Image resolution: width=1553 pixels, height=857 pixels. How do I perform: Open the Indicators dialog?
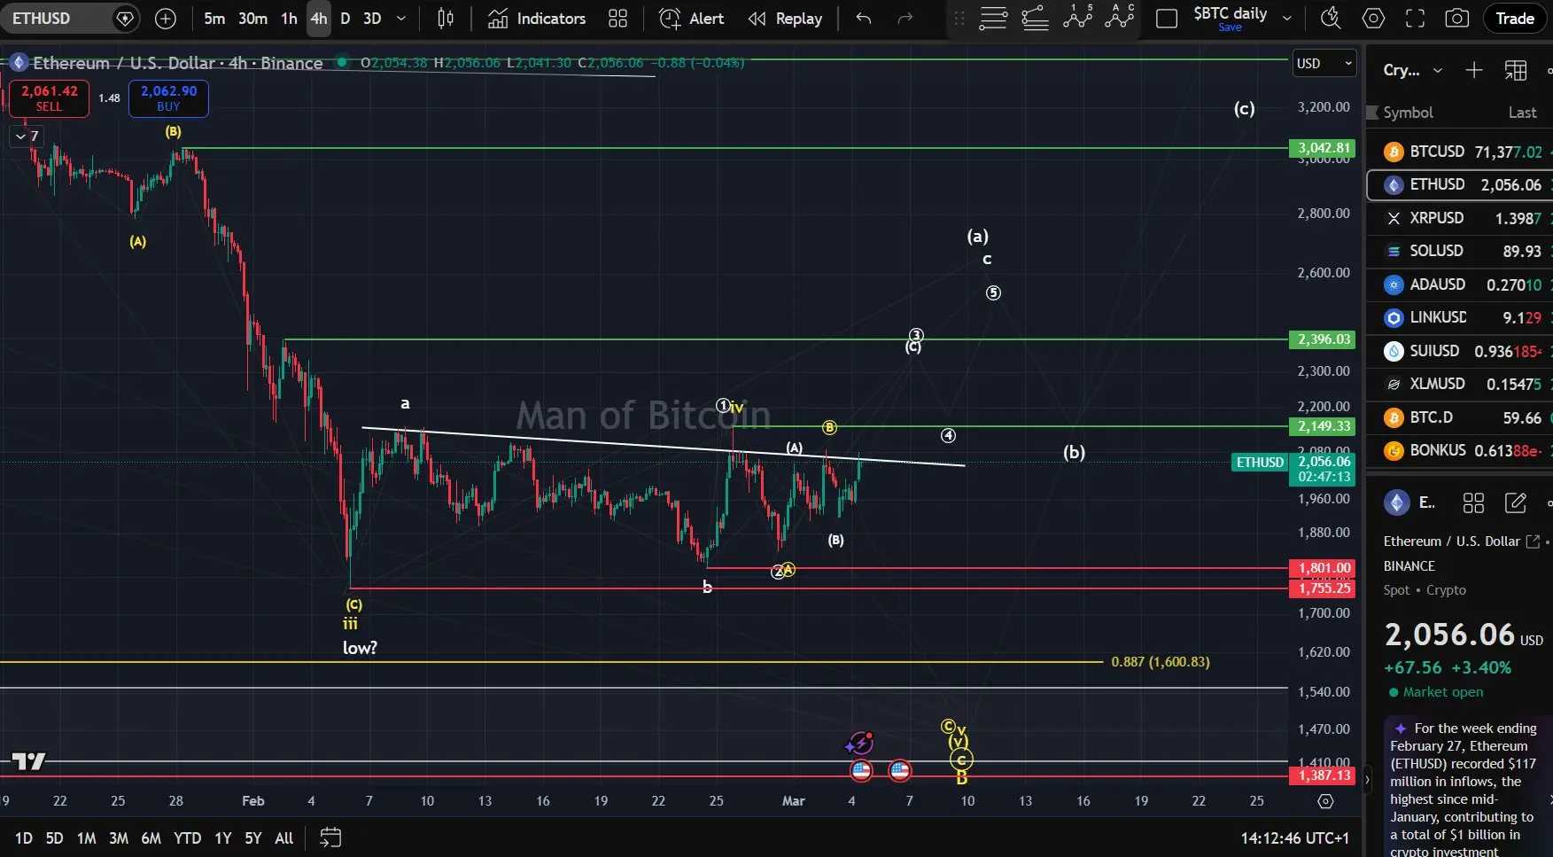click(x=537, y=19)
